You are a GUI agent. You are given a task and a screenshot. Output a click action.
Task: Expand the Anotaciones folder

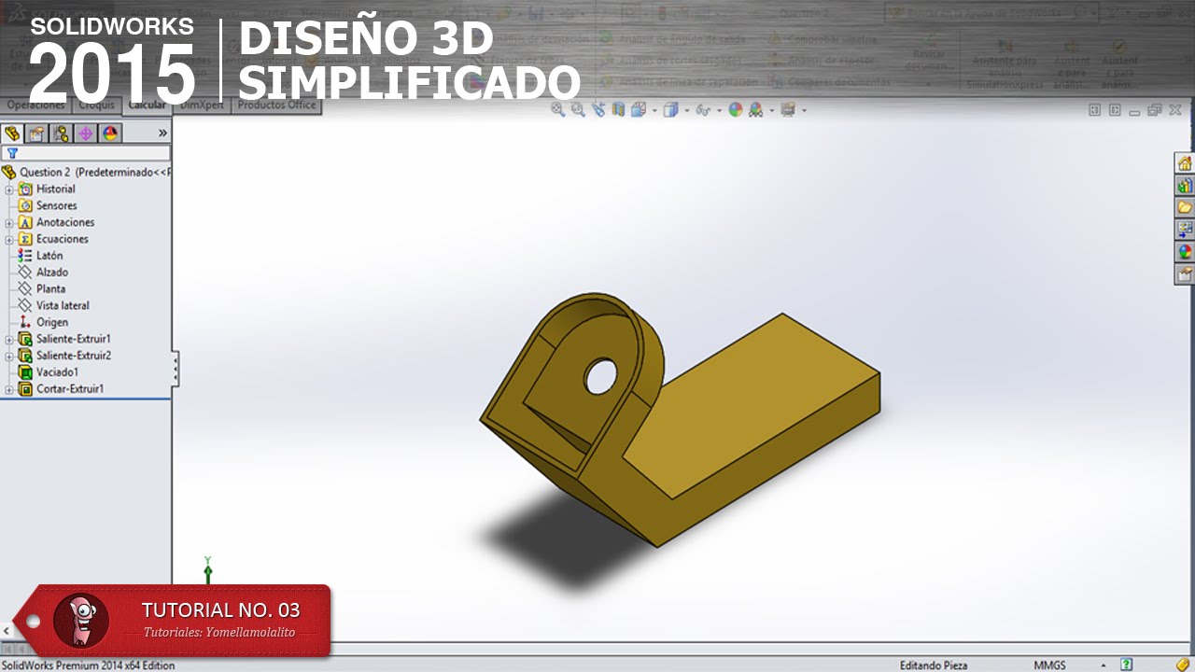pyautogui.click(x=9, y=223)
